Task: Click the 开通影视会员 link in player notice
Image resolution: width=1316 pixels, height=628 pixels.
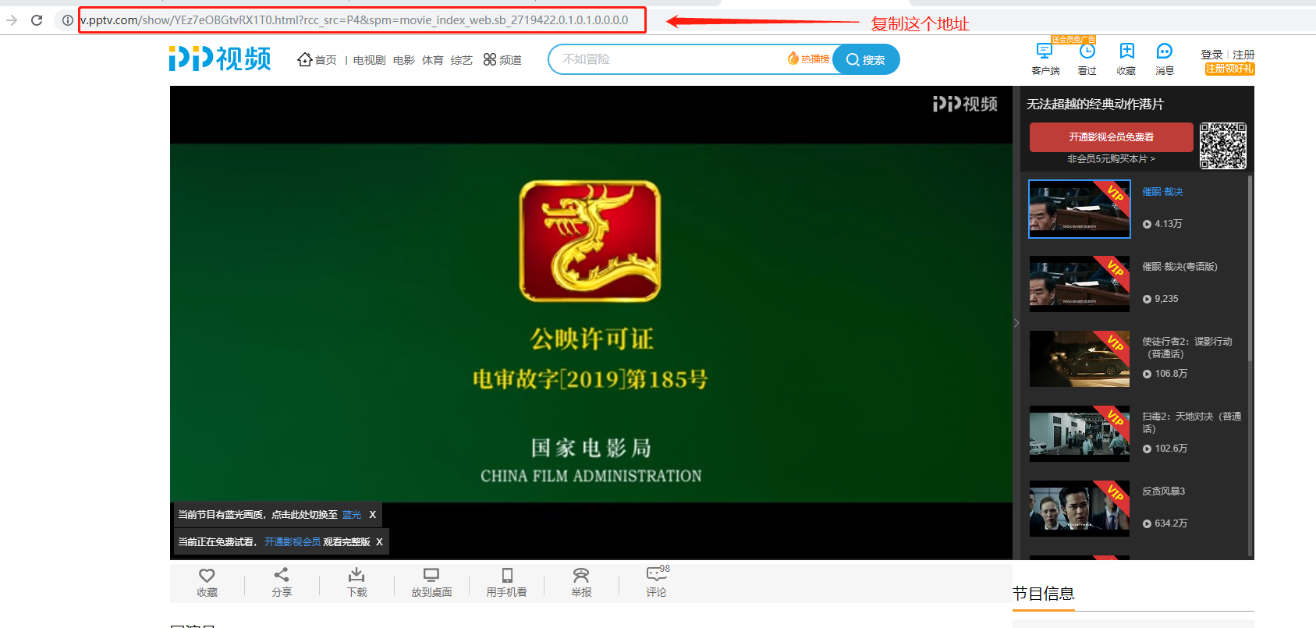Action: click(x=293, y=542)
